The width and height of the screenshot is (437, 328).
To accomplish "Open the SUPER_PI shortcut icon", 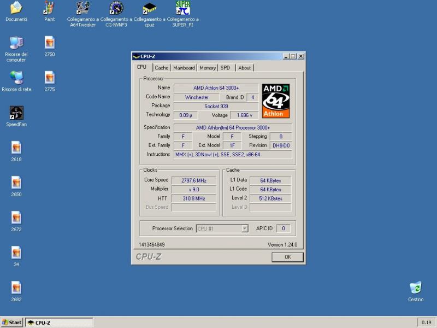I will point(183,8).
